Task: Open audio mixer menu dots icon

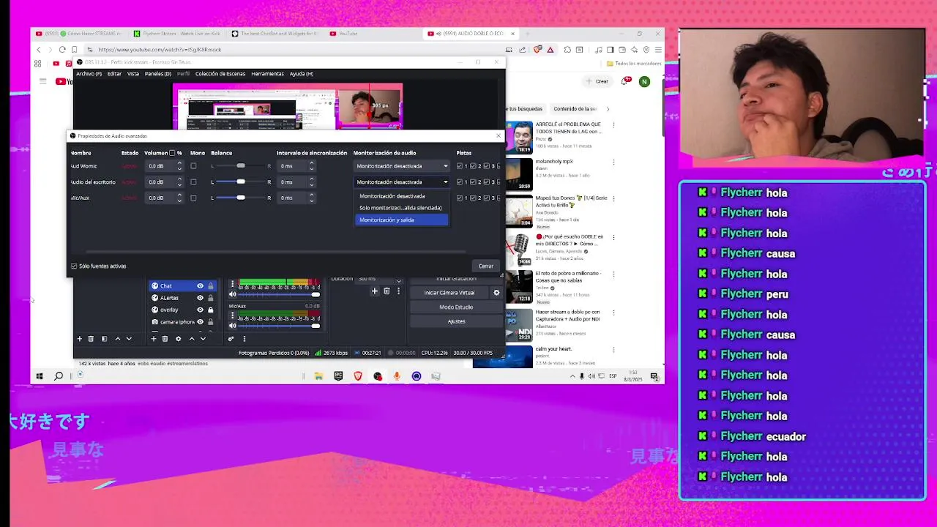Action: pos(244,339)
